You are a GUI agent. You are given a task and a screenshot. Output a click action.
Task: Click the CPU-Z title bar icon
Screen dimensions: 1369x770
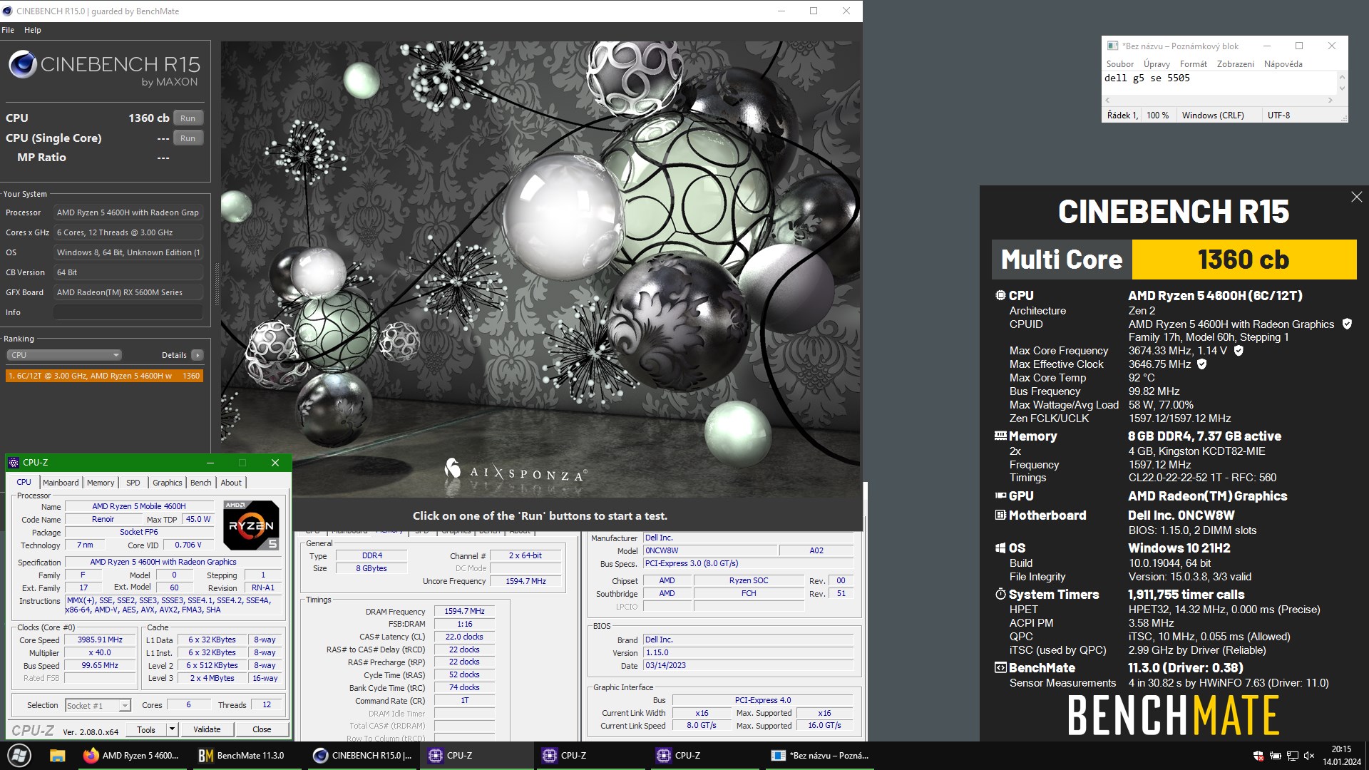[14, 463]
